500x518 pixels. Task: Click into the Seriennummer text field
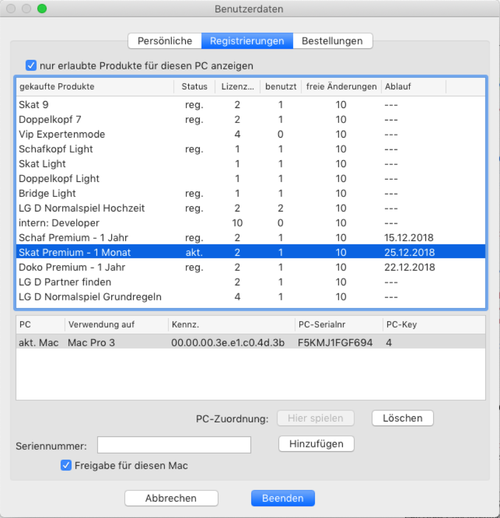(174, 445)
